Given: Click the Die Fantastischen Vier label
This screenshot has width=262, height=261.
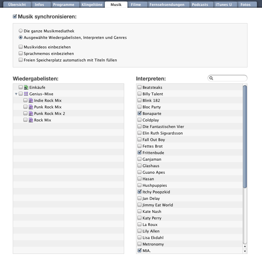Looking at the screenshot, I should point(163,126).
